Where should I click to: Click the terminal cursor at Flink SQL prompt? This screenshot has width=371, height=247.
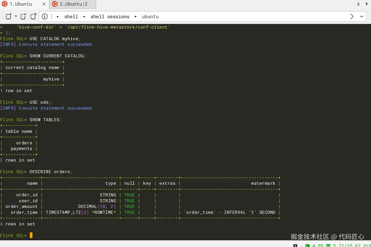click(x=31, y=235)
